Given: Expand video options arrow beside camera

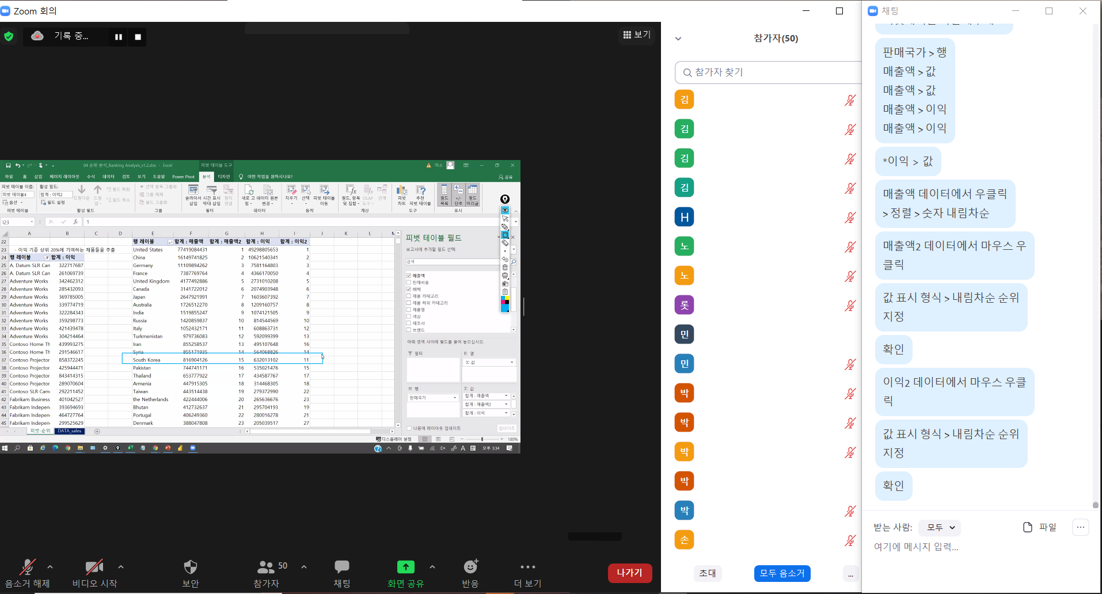Looking at the screenshot, I should (x=121, y=567).
